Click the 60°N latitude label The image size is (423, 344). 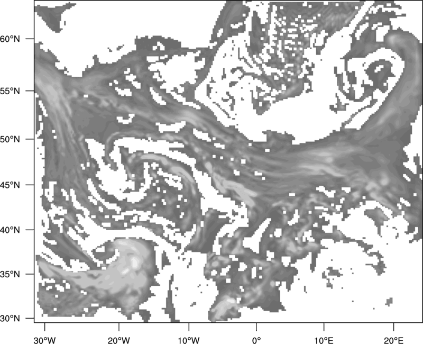point(10,39)
